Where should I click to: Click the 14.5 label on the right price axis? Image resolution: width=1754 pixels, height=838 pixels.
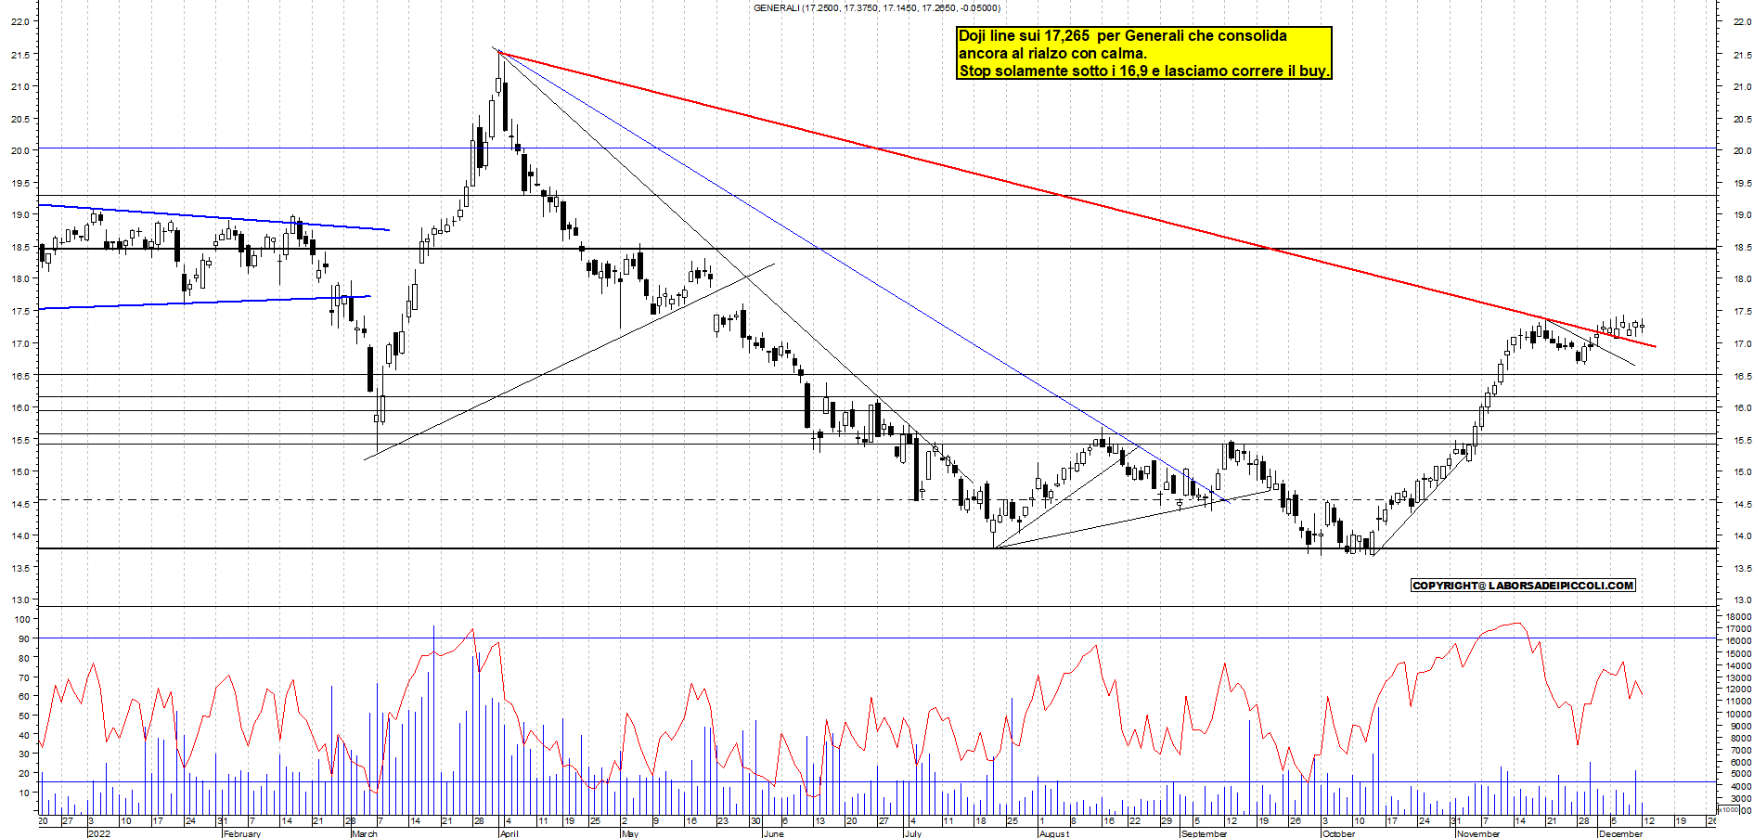tap(1742, 505)
